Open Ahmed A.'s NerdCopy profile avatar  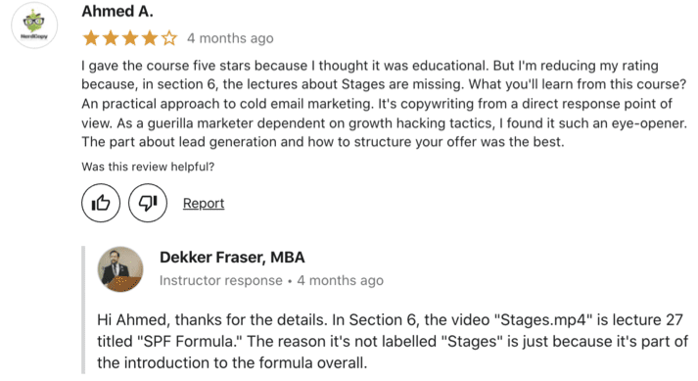pyautogui.click(x=34, y=24)
